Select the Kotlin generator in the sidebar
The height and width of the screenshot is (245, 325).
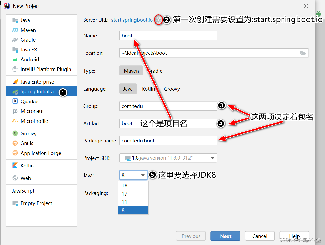click(x=27, y=165)
